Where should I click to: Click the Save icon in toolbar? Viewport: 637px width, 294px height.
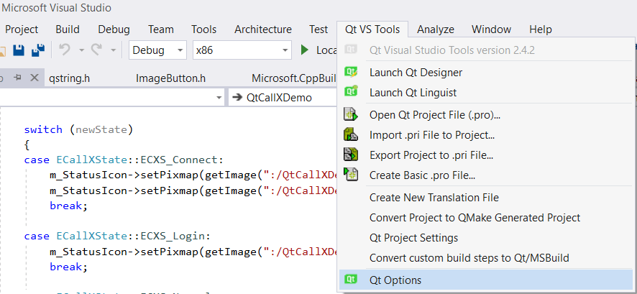pos(19,50)
